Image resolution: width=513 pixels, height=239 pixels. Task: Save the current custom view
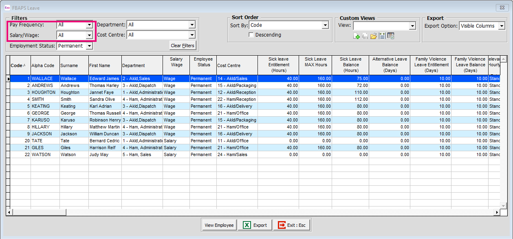365,36
